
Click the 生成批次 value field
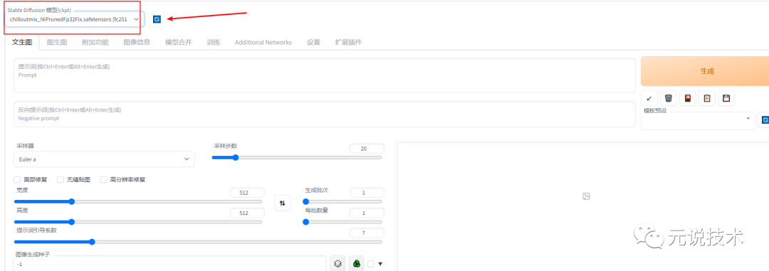(367, 193)
